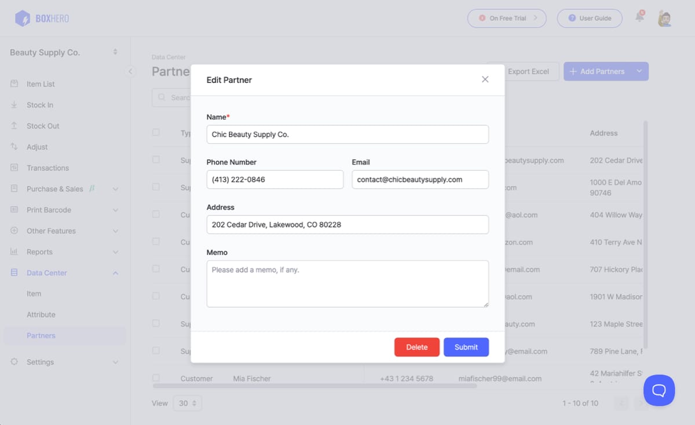Click the profile avatar in the header
Viewport: 695px width, 425px height.
(x=665, y=18)
